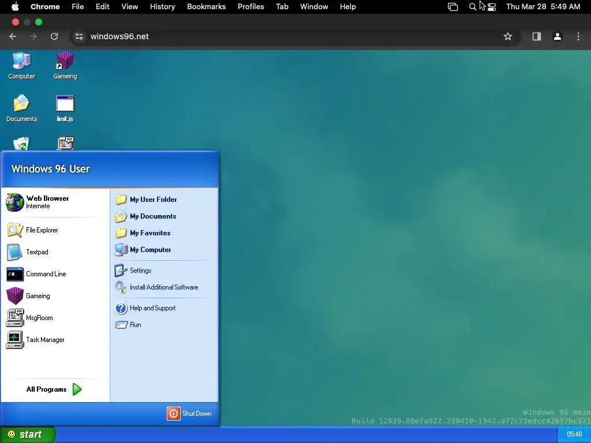Open Settings from Start menu
This screenshot has height=443, width=591.
(133, 271)
